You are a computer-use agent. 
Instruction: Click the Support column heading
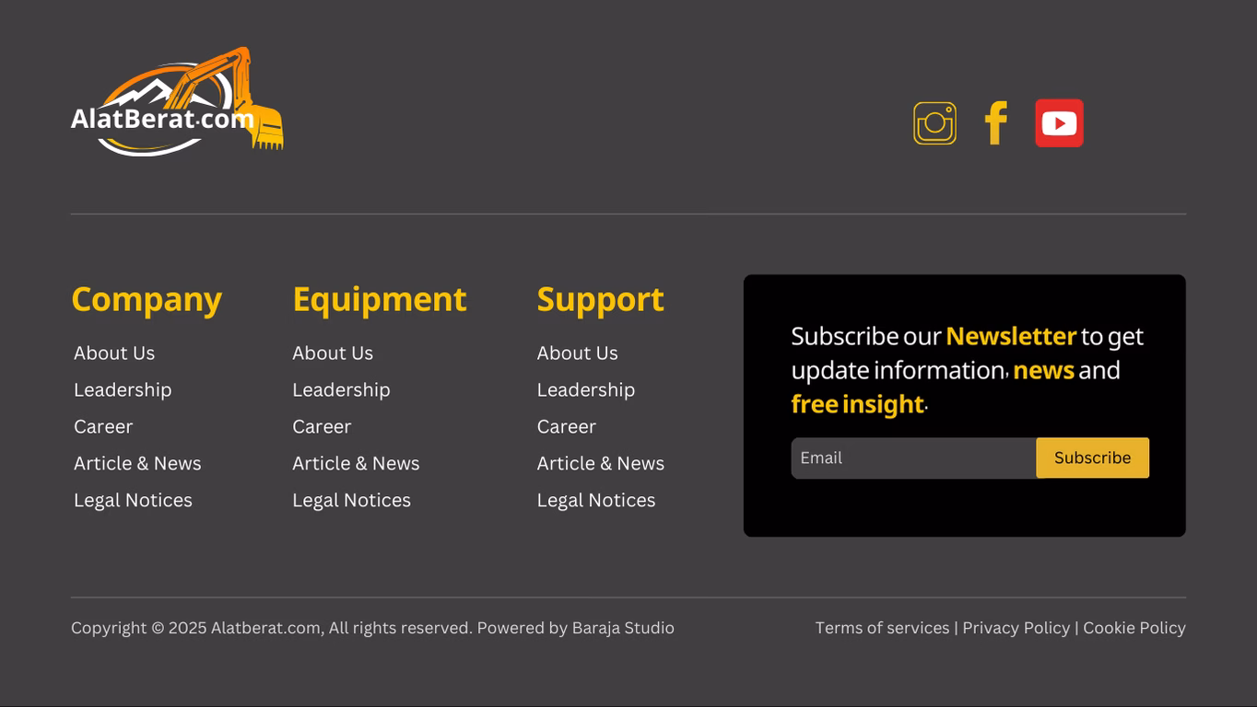coord(600,300)
